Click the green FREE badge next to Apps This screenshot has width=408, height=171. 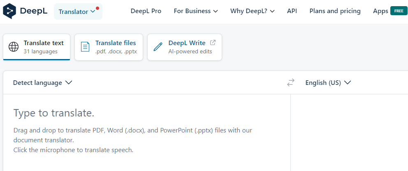399,11
